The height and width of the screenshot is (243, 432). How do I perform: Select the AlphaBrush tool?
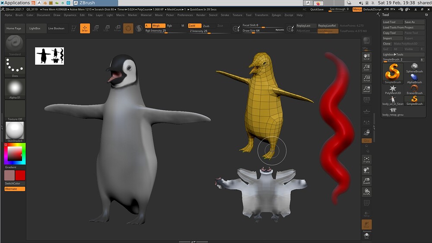414,79
